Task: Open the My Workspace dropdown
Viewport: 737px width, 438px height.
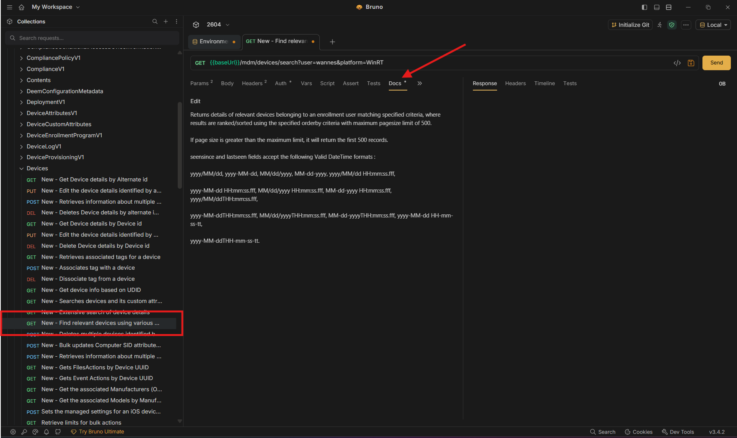Action: [56, 7]
